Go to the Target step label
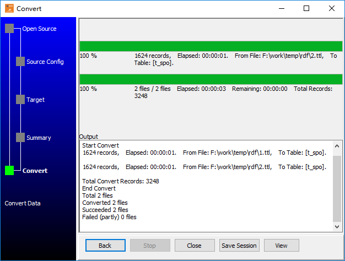The image size is (345, 261). click(x=35, y=100)
